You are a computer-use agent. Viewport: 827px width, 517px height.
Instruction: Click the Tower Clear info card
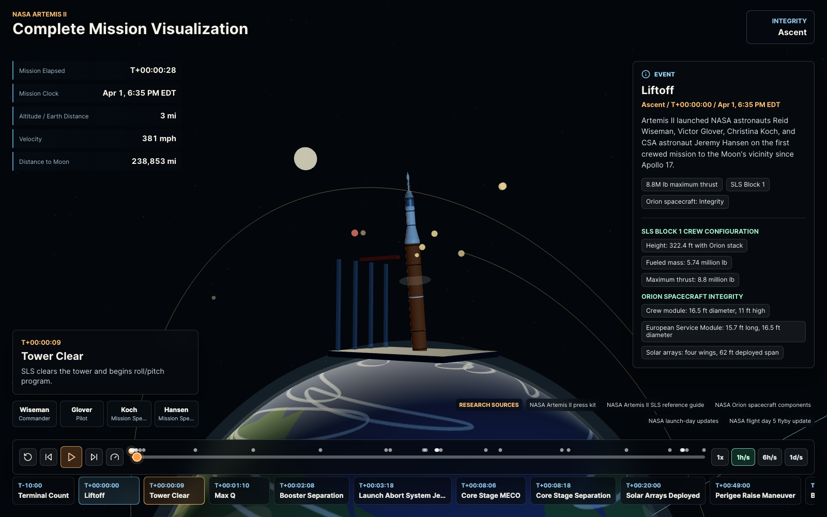coord(105,362)
